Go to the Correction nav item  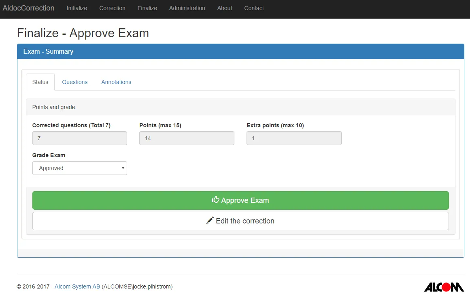click(112, 8)
